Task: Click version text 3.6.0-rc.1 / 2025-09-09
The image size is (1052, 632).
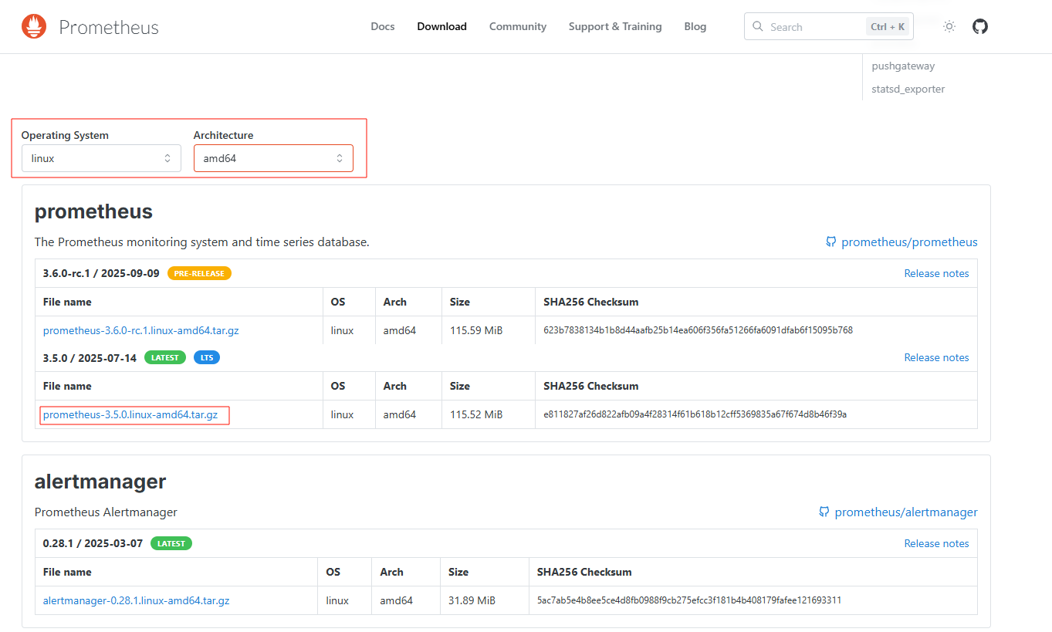Action: coord(101,273)
